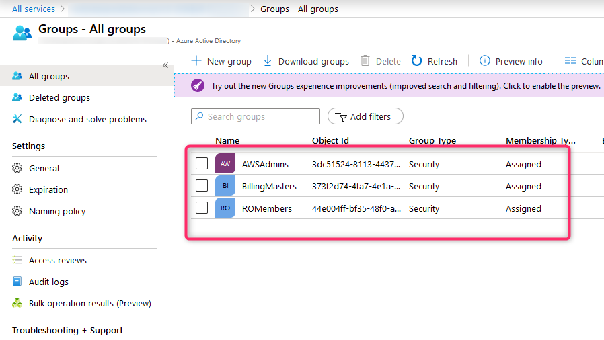Sort by the Name column header
The height and width of the screenshot is (340, 604).
click(227, 140)
